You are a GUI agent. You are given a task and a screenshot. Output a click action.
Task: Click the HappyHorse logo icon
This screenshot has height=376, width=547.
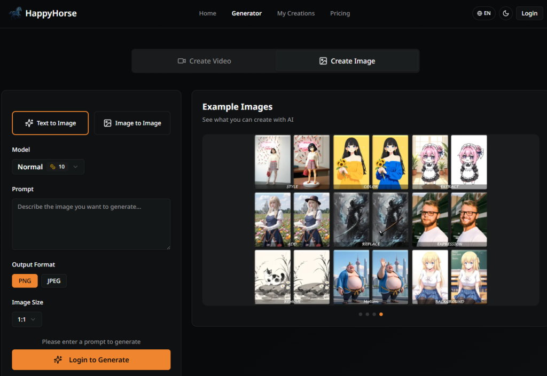15,13
